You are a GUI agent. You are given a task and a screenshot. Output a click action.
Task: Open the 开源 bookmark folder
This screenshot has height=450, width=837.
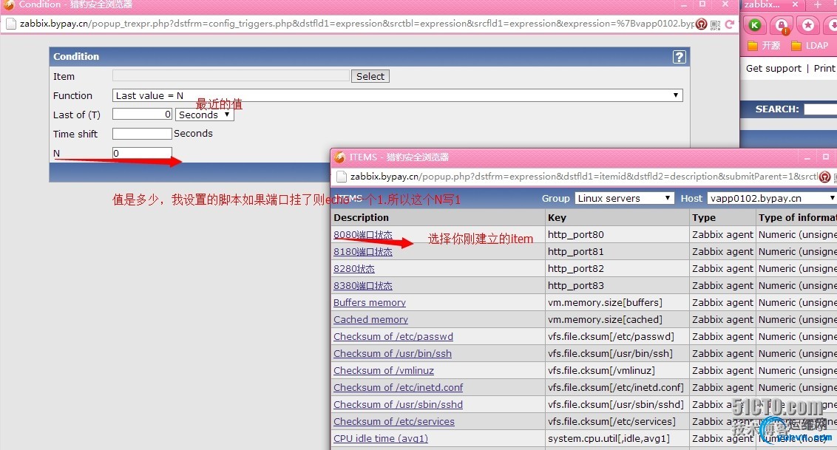tap(764, 46)
